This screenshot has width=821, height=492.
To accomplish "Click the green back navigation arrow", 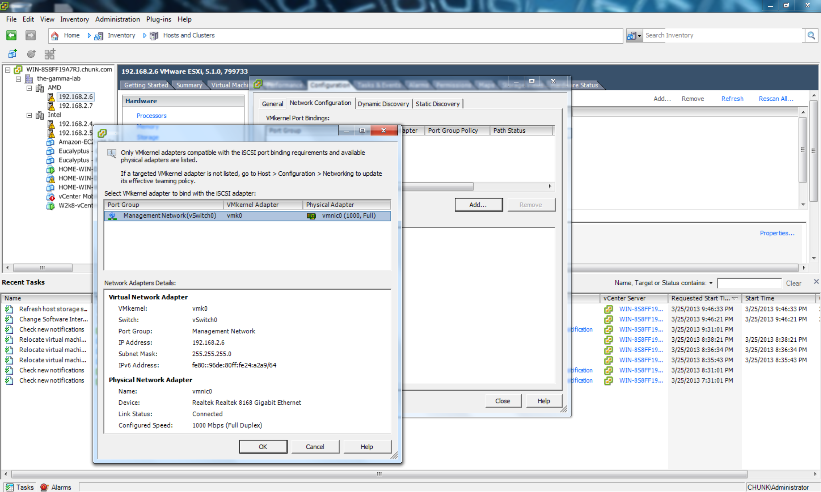I will (x=11, y=35).
